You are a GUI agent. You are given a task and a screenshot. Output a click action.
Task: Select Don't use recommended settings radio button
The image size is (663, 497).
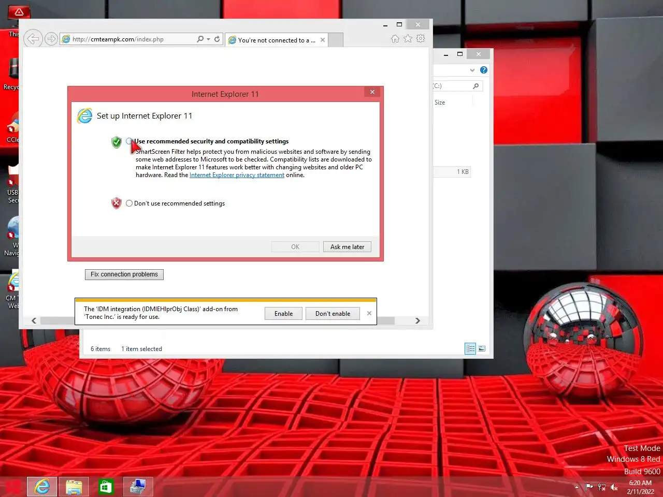coord(129,203)
